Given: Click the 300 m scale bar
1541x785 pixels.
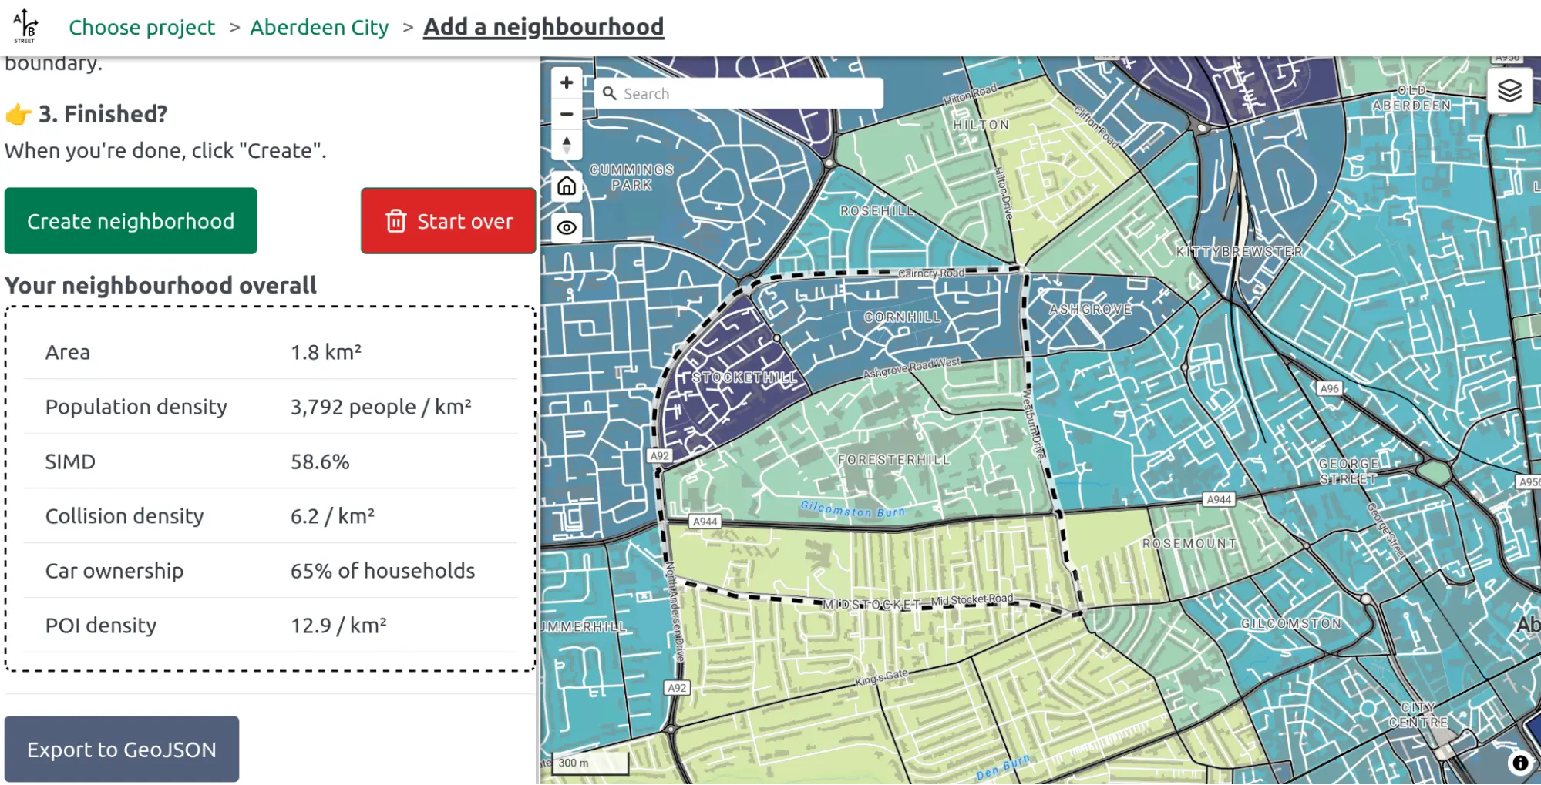Looking at the screenshot, I should tap(590, 763).
